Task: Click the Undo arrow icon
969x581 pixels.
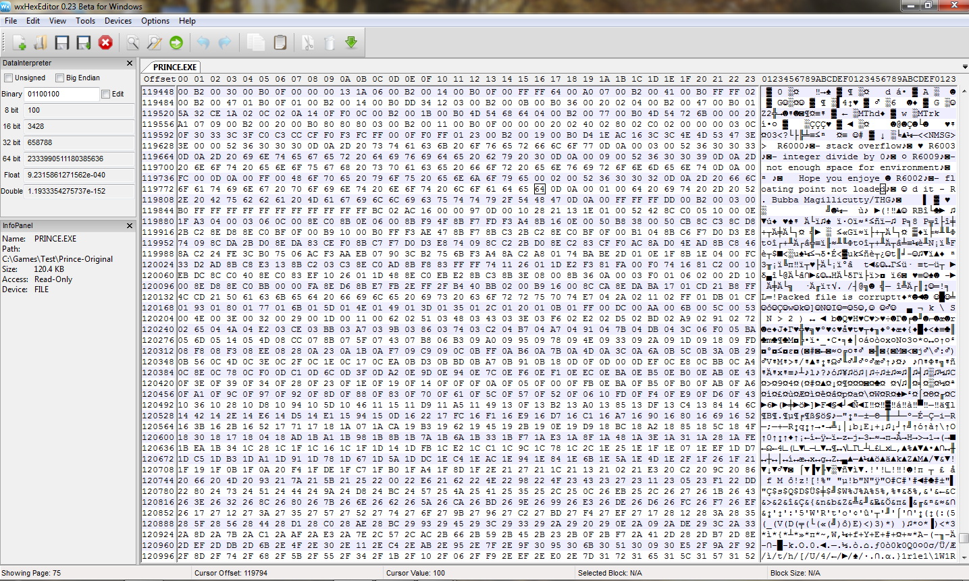Action: point(203,43)
